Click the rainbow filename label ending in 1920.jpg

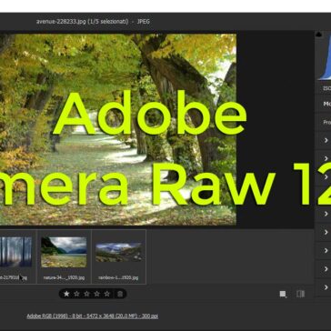[x=118, y=277]
